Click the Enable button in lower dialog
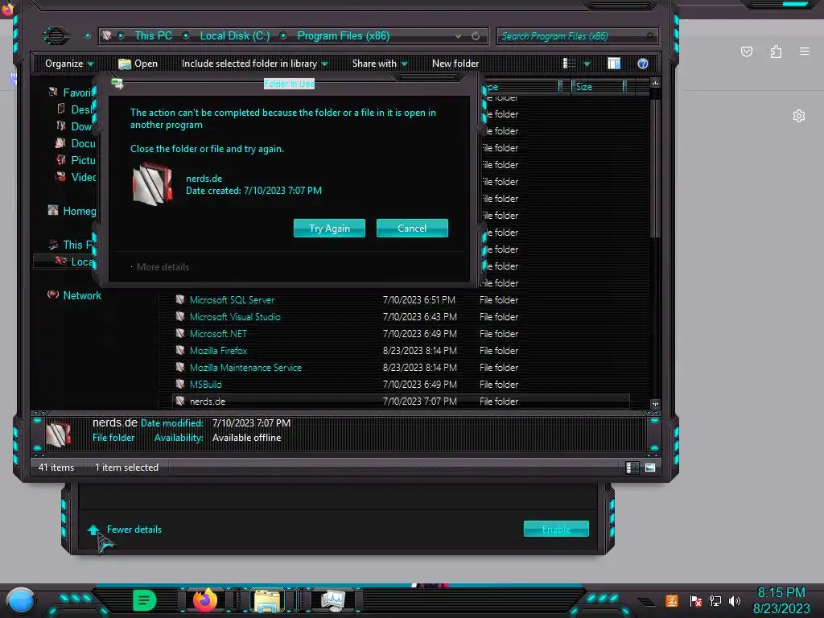The image size is (824, 618). click(556, 529)
